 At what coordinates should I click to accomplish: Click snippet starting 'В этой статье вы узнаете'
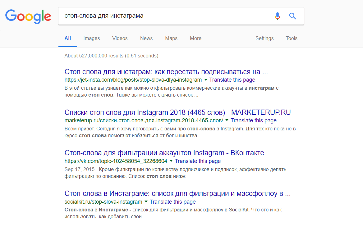coord(171,91)
